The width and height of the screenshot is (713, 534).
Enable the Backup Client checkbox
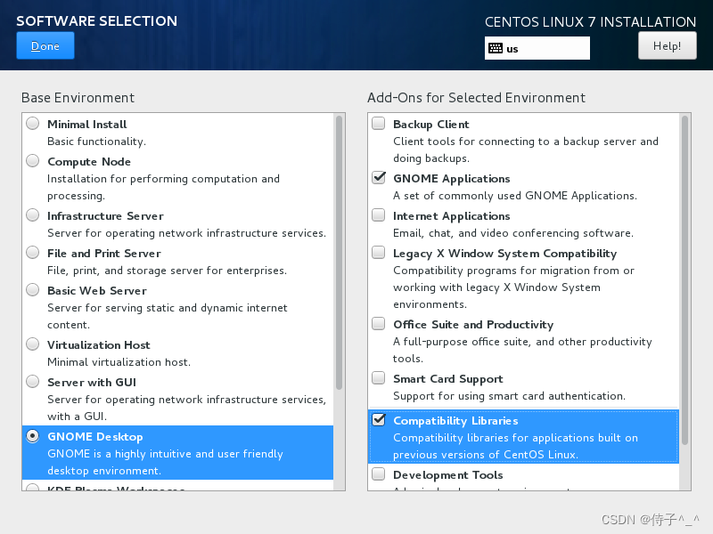(x=378, y=124)
